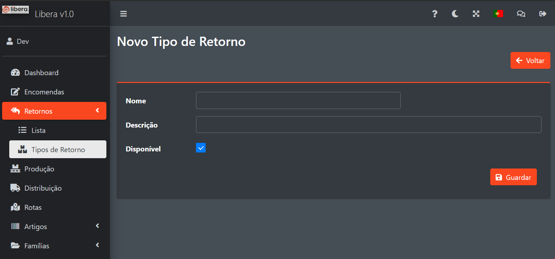The image size is (555, 259).
Task: Toggle dark mode with moon icon
Action: click(x=455, y=14)
